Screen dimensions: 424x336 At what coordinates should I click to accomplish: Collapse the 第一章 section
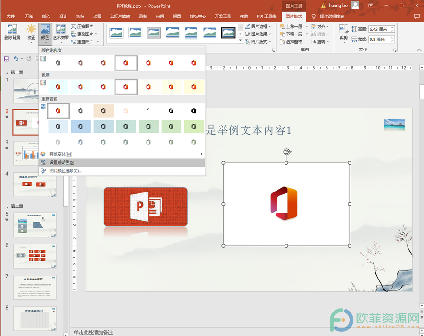coord(7,72)
